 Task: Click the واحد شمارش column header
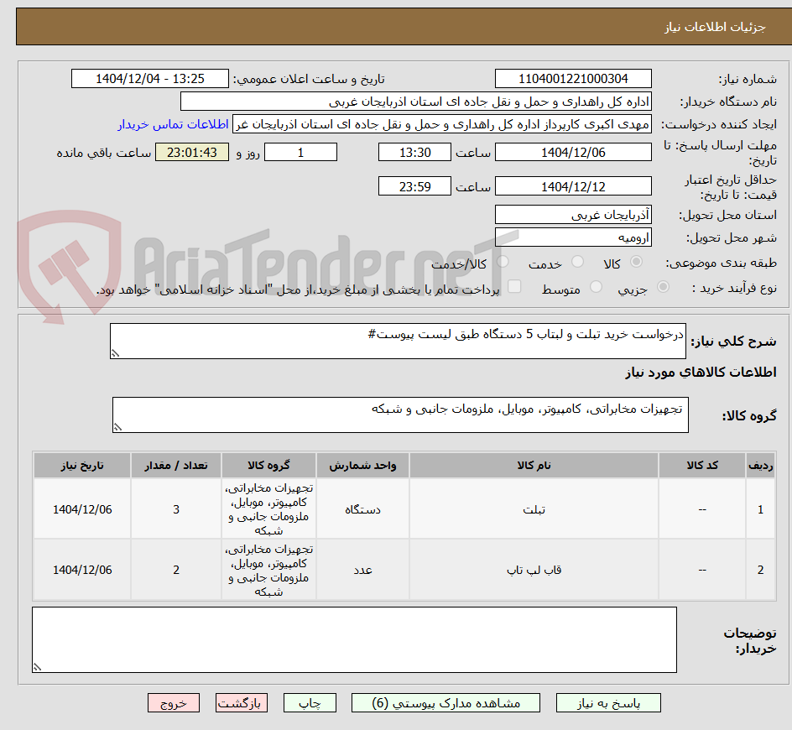(x=362, y=466)
